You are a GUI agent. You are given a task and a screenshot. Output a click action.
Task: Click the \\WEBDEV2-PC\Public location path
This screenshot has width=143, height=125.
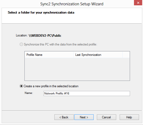point(45,35)
